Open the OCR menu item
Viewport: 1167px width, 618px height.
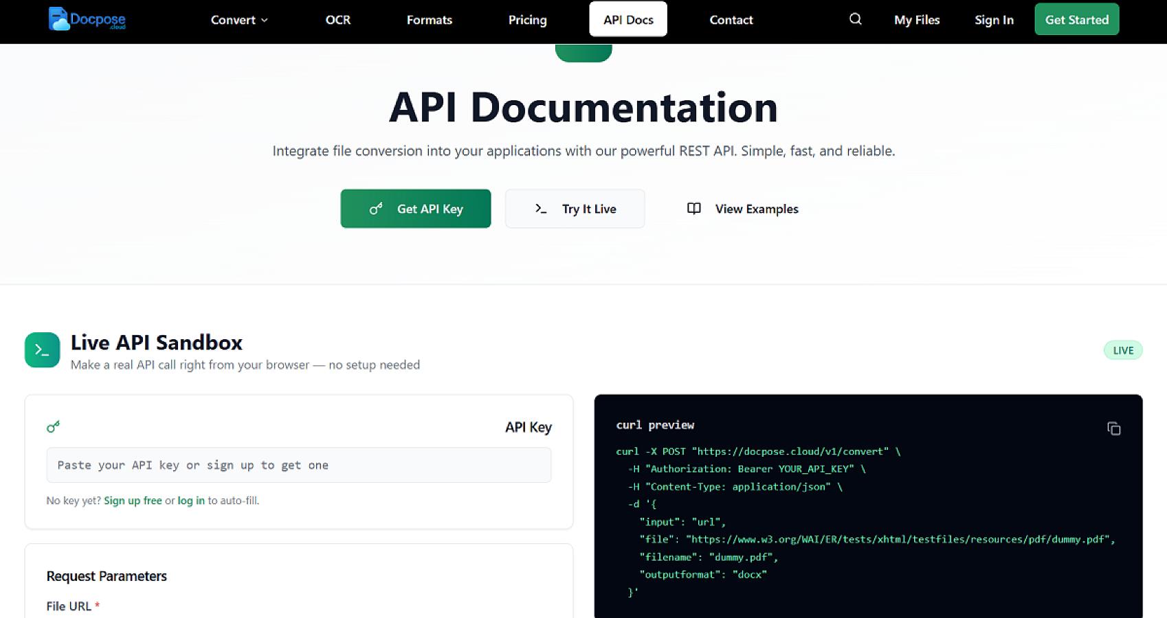pos(337,20)
